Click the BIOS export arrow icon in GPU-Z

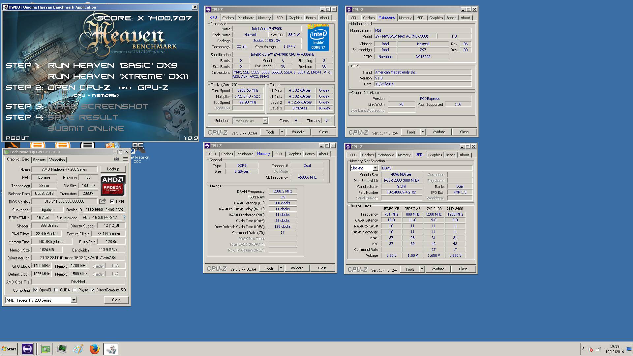pyautogui.click(x=103, y=201)
